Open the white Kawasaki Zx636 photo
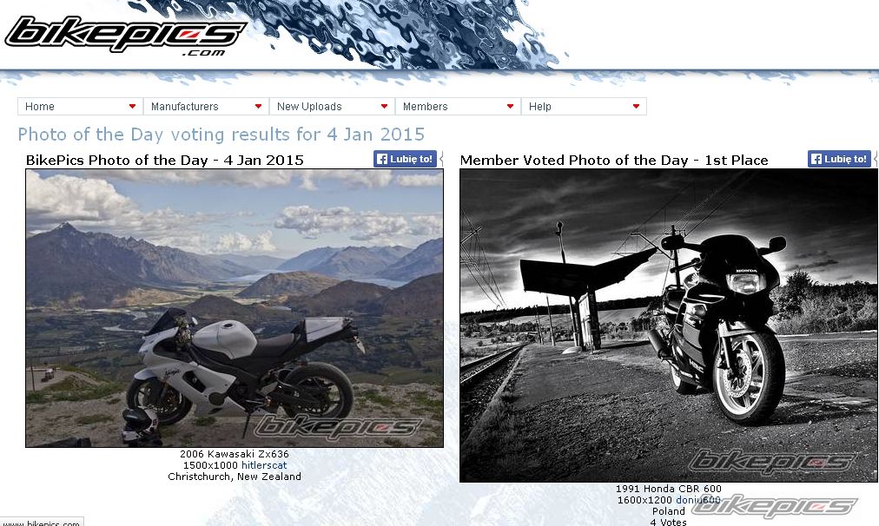 click(x=235, y=308)
